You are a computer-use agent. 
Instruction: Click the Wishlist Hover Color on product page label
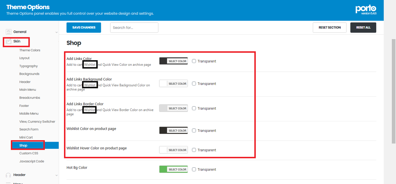(x=97, y=148)
